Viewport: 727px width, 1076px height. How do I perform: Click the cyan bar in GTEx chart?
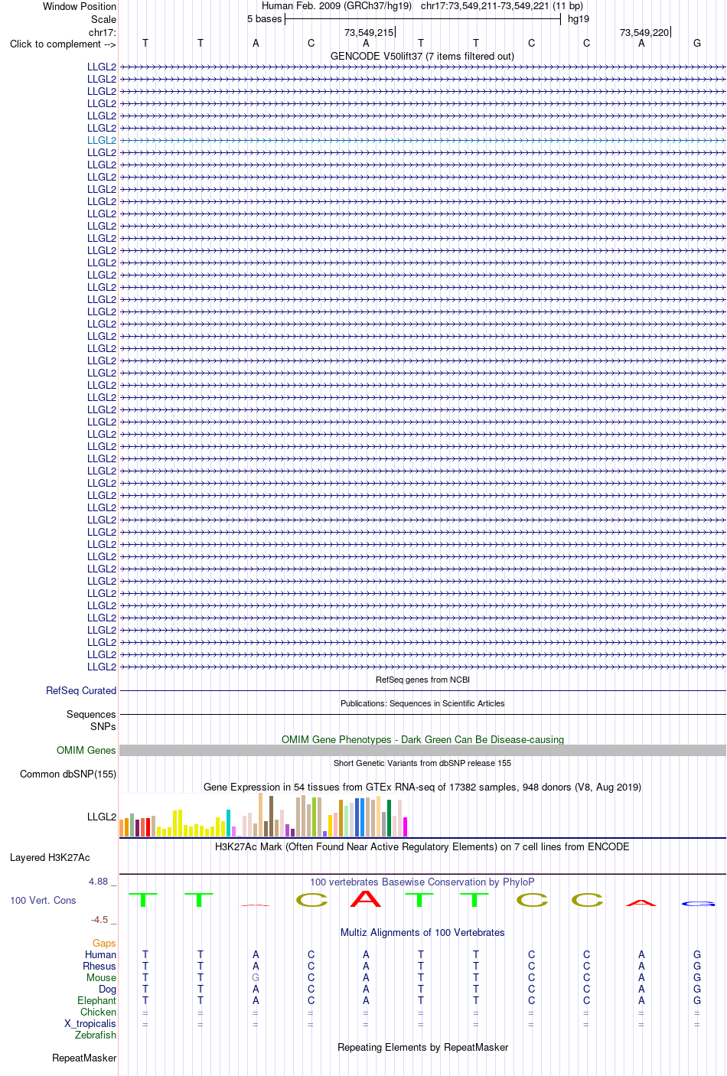click(x=228, y=823)
